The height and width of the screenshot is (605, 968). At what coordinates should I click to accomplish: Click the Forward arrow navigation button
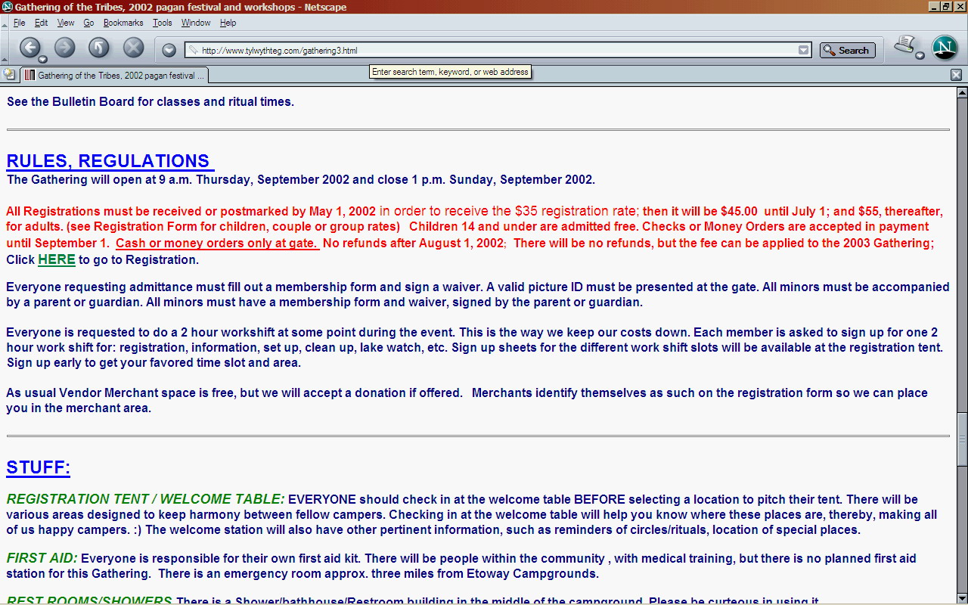65,48
